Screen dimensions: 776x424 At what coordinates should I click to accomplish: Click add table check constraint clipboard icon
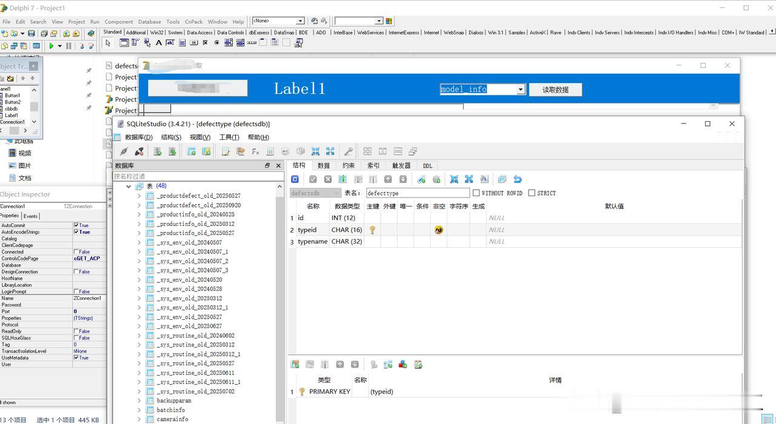click(418, 365)
